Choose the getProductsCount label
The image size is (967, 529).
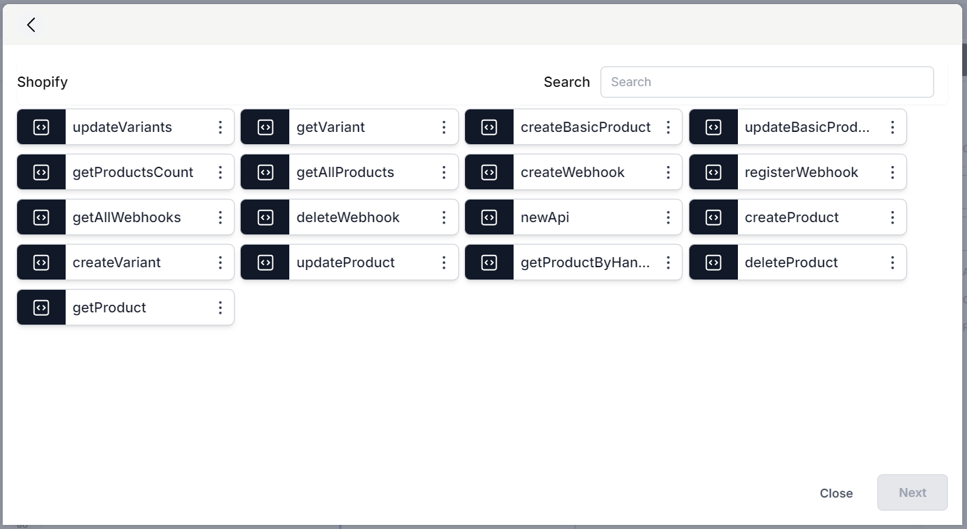tap(133, 172)
